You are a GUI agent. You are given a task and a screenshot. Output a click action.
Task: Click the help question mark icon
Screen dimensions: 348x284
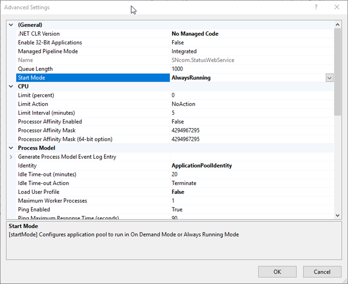coord(316,7)
